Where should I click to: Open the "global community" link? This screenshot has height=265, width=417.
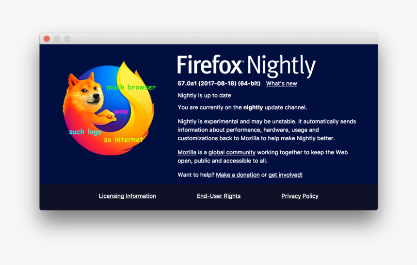(x=232, y=152)
